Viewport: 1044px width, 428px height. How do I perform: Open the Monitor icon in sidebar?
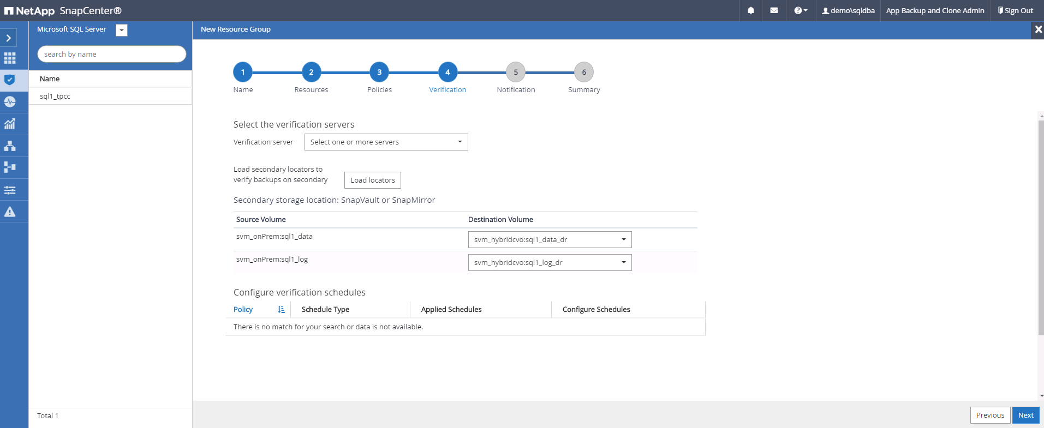(x=10, y=102)
